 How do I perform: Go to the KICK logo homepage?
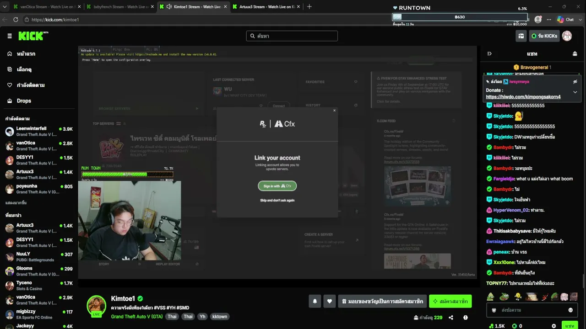pos(33,36)
